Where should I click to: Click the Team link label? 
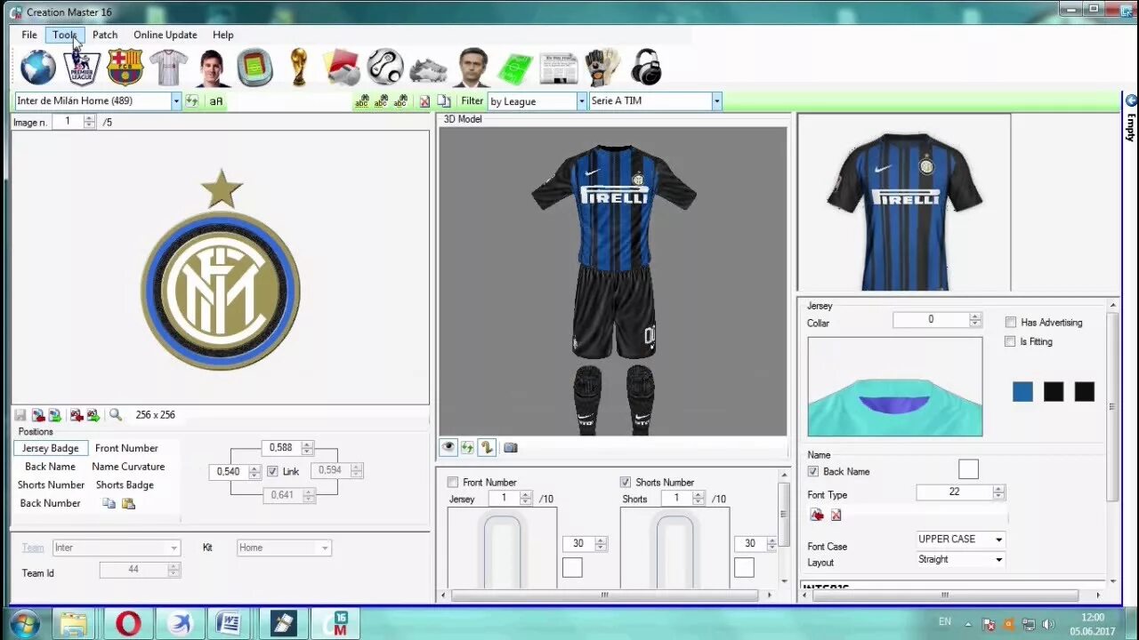click(x=33, y=548)
